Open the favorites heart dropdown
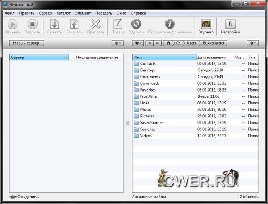Viewport: 268px width, 204px height. point(138,43)
